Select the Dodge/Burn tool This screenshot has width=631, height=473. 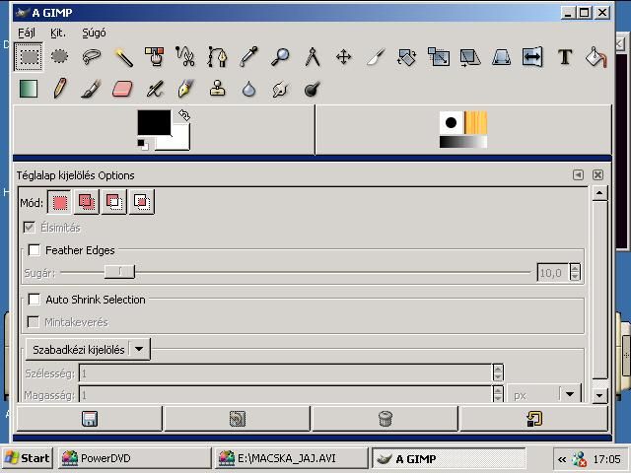312,89
